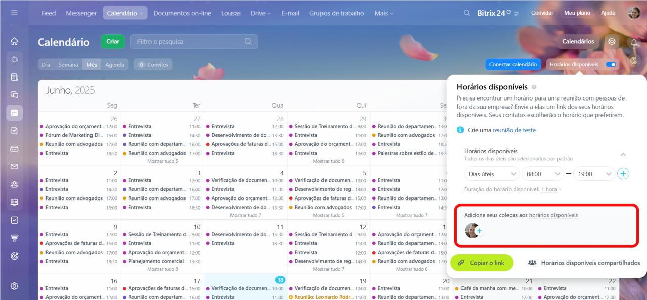Click the Convidar button
The height and width of the screenshot is (300, 647).
542,13
